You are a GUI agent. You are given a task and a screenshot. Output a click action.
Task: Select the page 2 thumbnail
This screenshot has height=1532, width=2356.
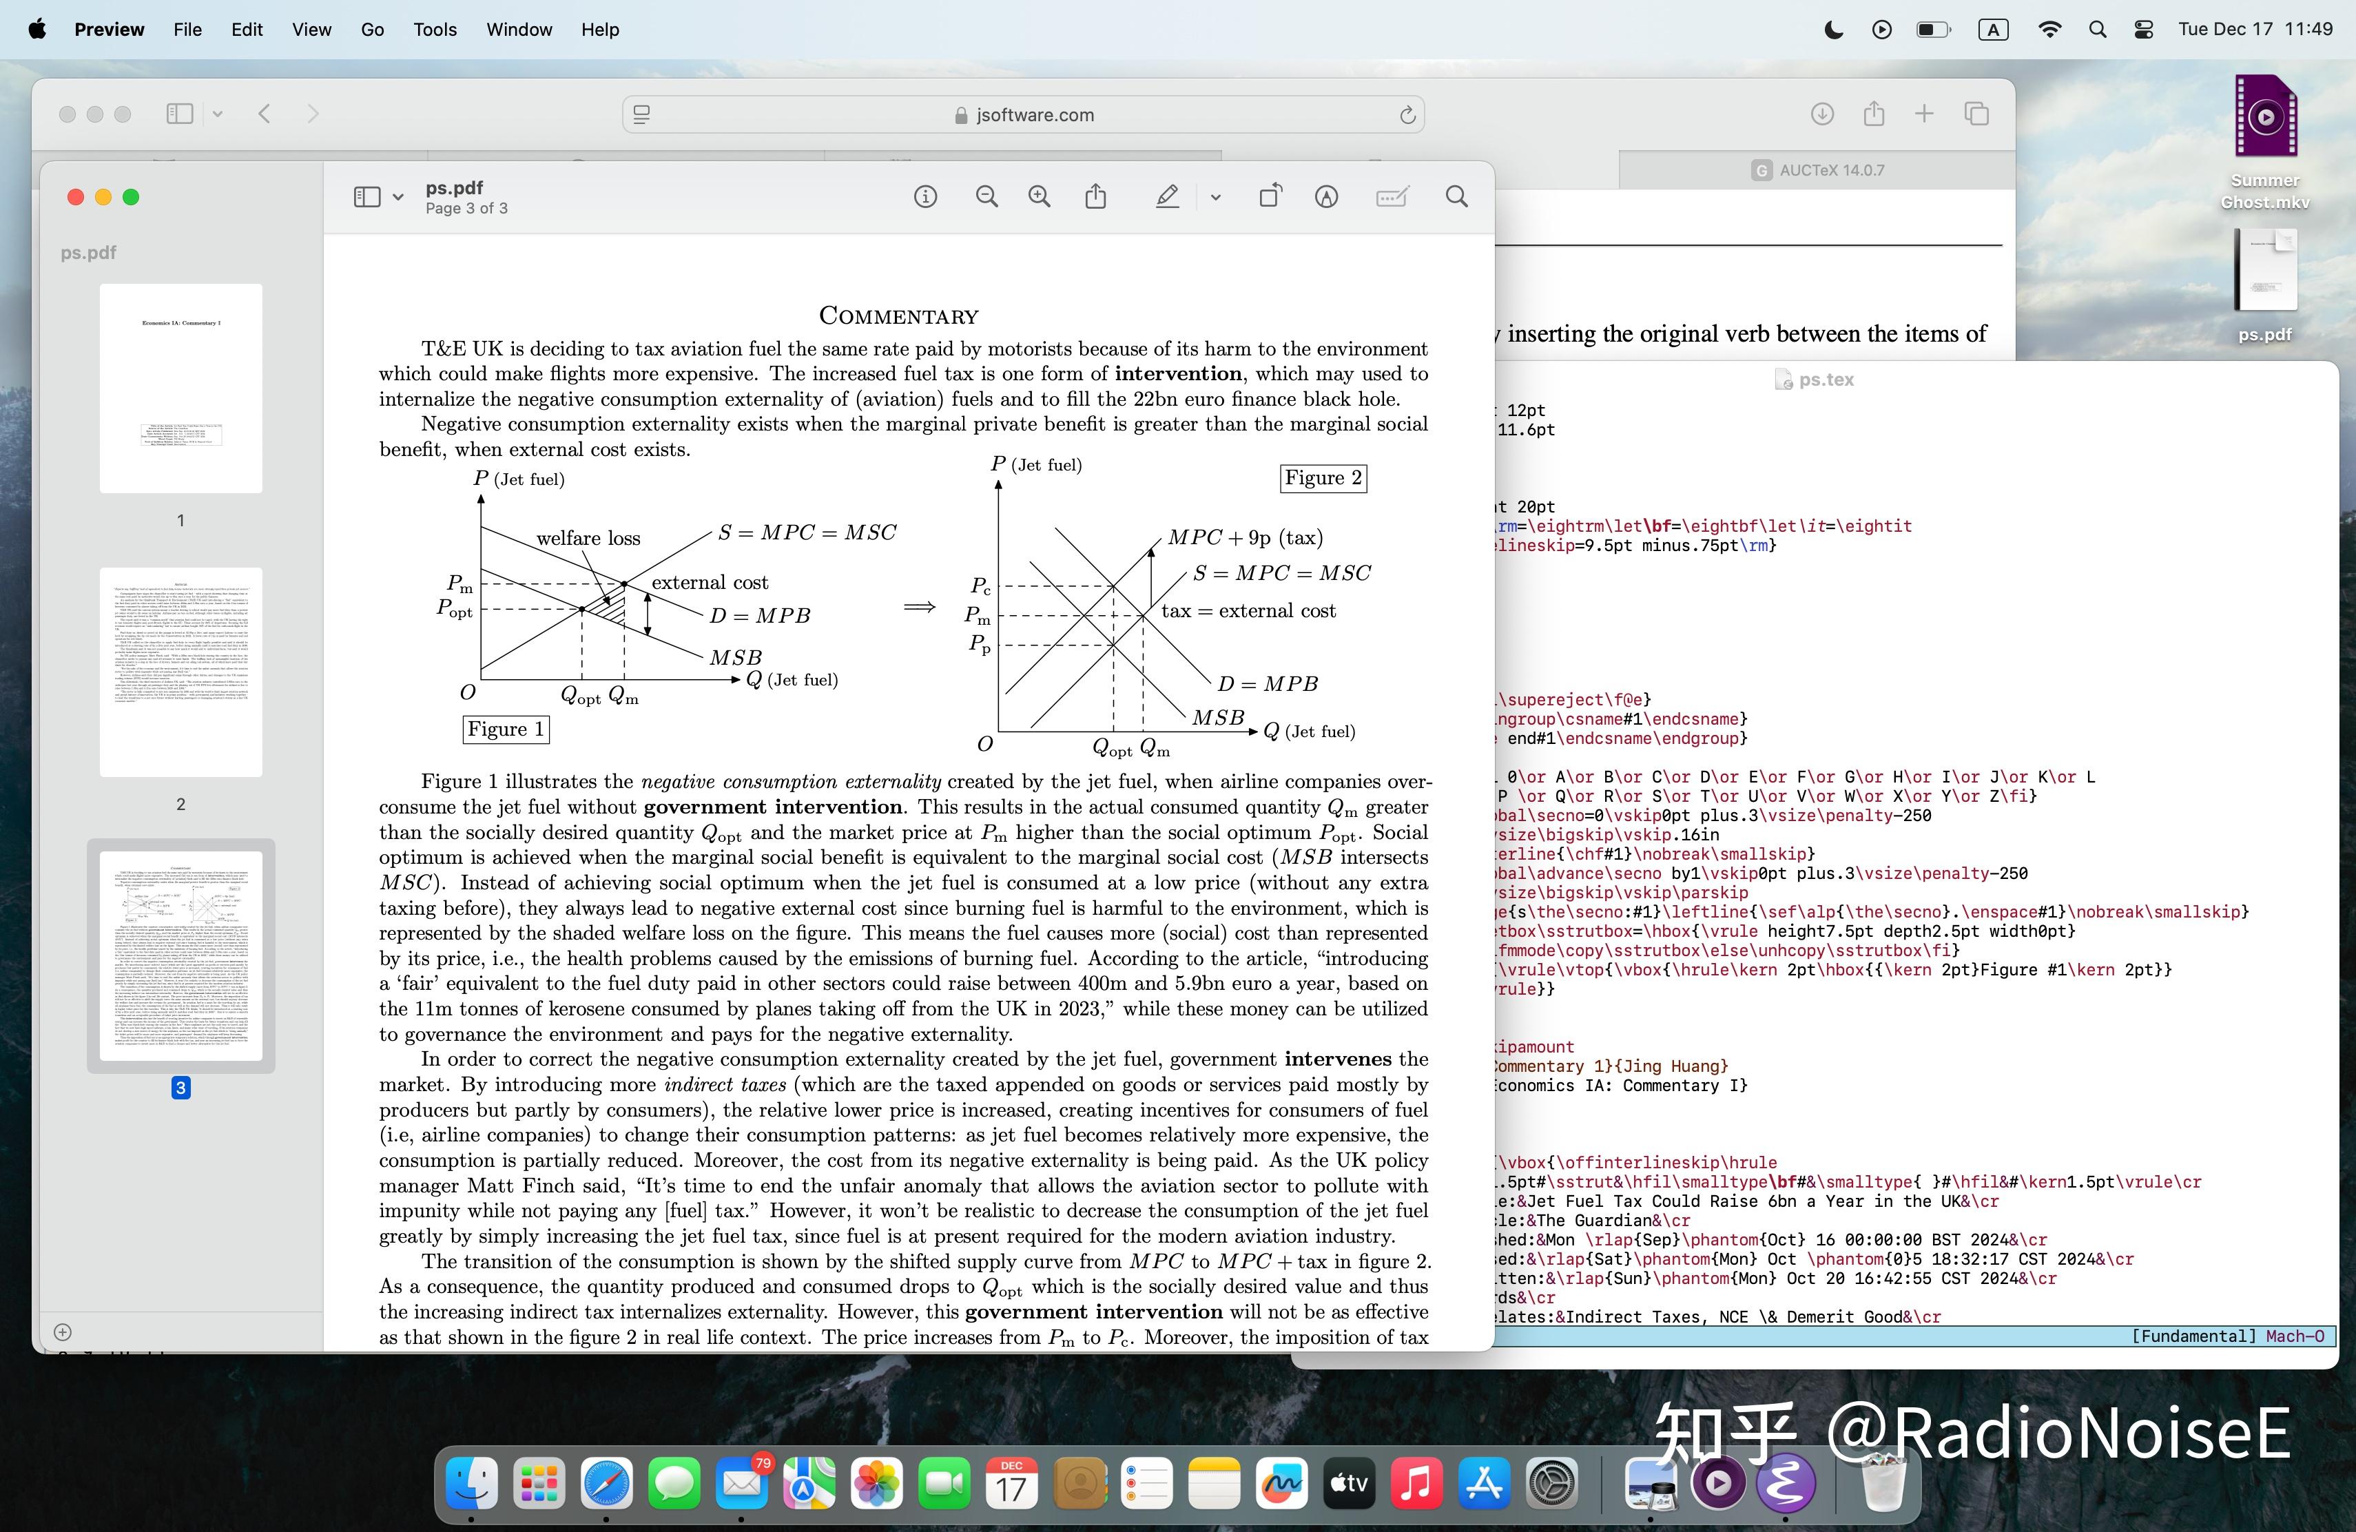tap(180, 672)
